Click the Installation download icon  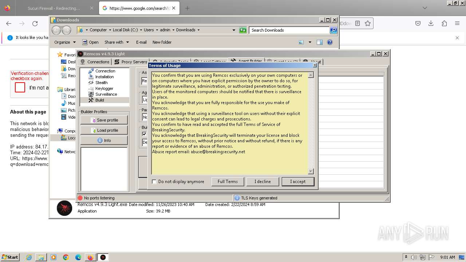coord(91,77)
